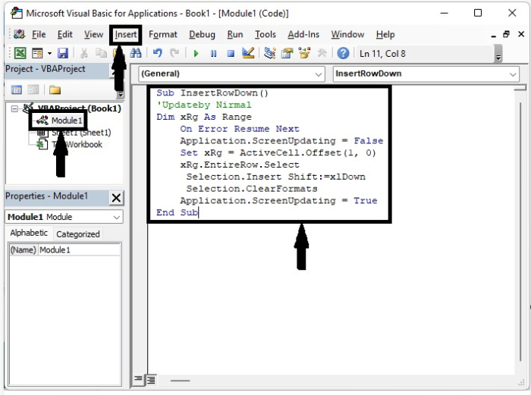Minimize the inner Module1 code window
Image resolution: width=531 pixels, height=395 pixels.
coord(494,35)
